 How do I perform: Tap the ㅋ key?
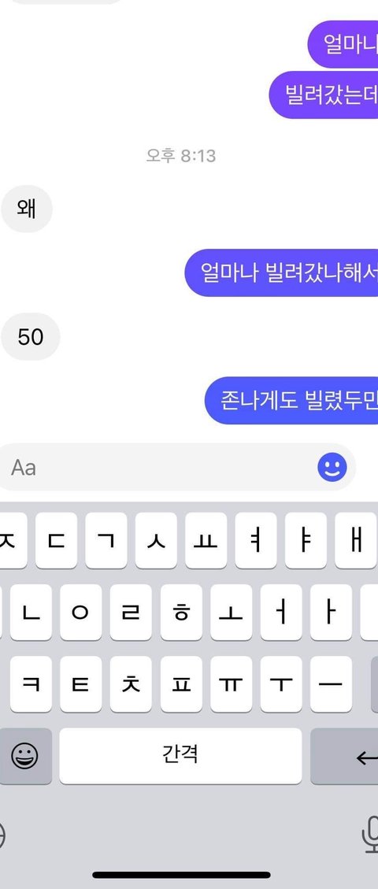tap(31, 684)
